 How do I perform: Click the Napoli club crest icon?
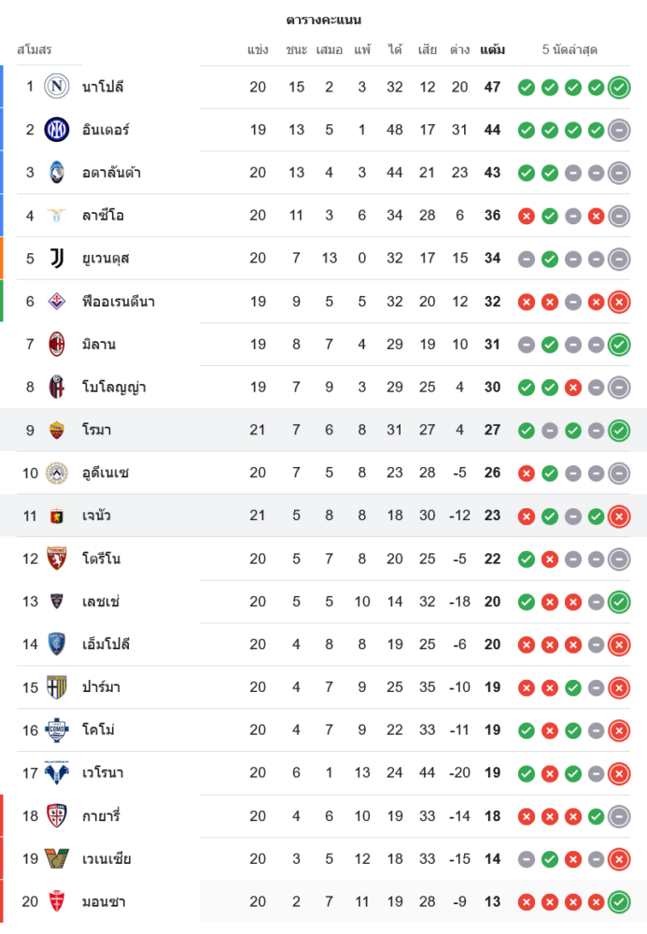click(57, 87)
